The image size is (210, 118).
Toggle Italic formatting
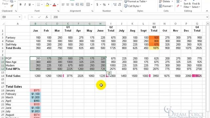pyautogui.click(x=25, y=5)
